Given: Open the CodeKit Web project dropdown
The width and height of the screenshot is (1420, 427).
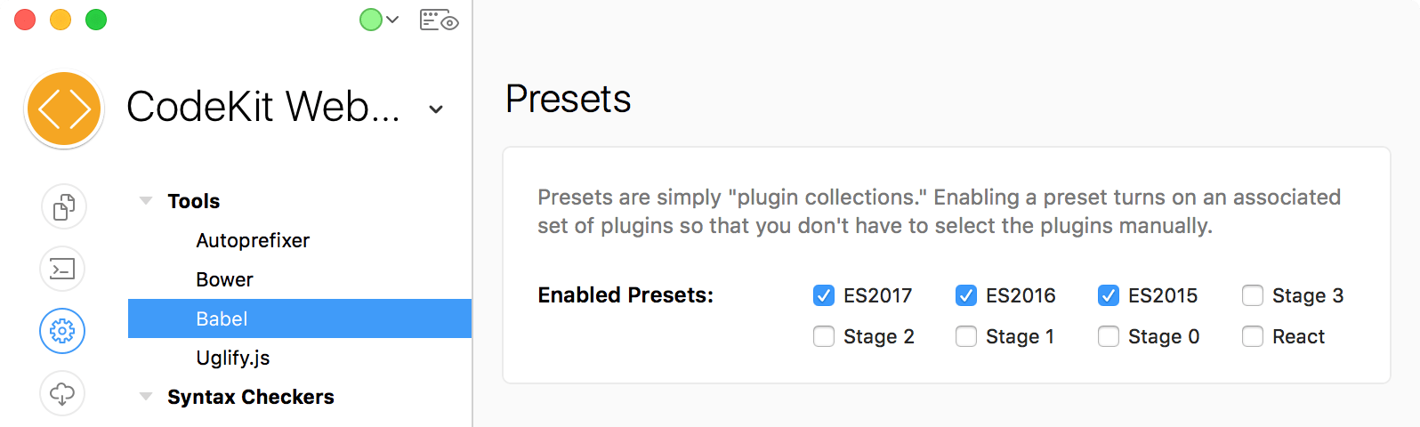Looking at the screenshot, I should coord(436,109).
